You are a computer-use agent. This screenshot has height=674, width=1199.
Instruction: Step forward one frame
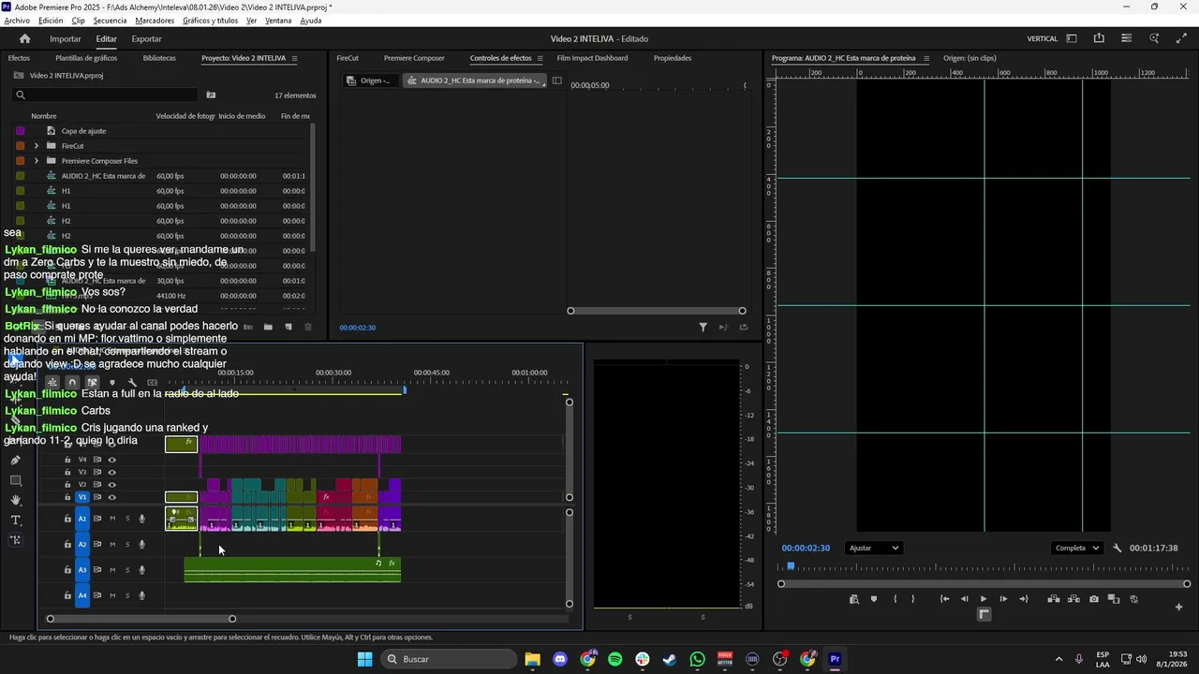click(x=1003, y=599)
